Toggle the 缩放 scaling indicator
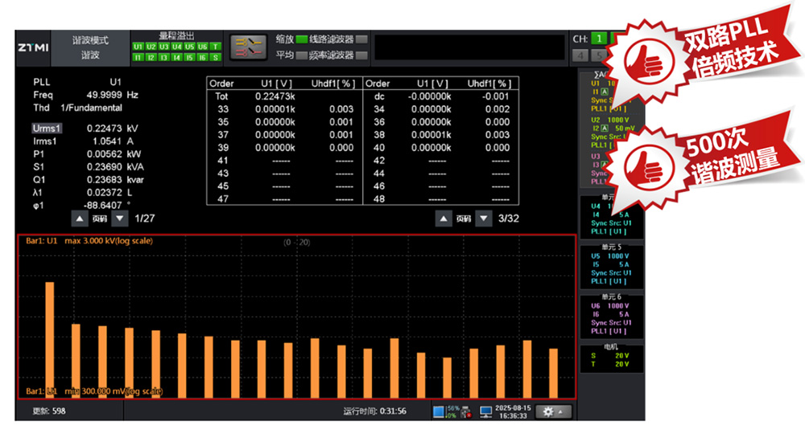 click(x=302, y=39)
